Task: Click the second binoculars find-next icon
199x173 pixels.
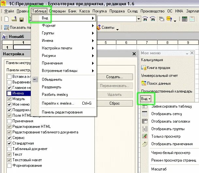Action: 153,19
